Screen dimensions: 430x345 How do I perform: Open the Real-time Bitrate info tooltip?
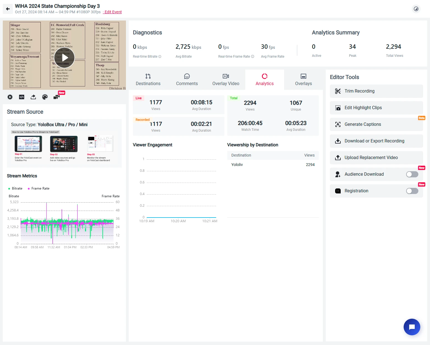coord(160,56)
